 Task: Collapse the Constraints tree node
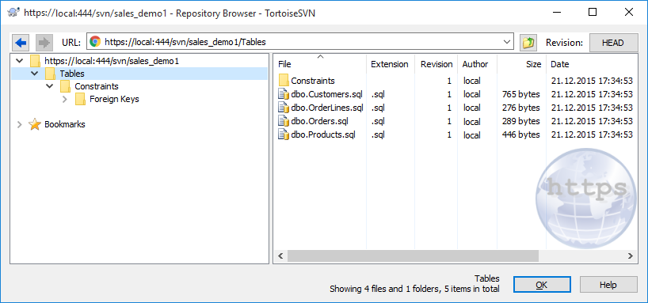49,86
